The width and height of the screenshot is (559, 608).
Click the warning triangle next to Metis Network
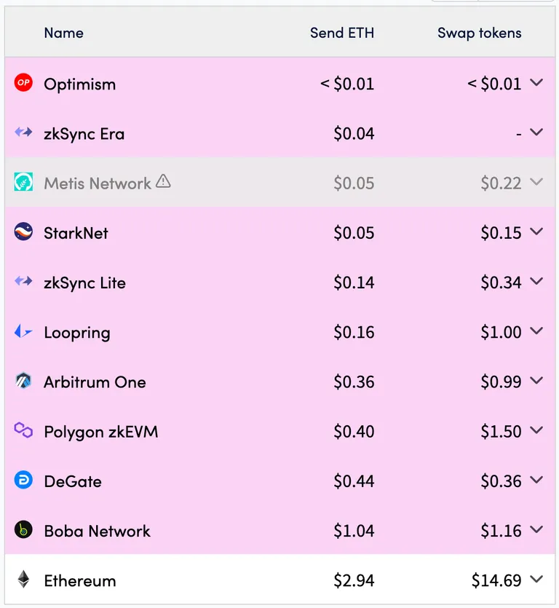point(163,181)
